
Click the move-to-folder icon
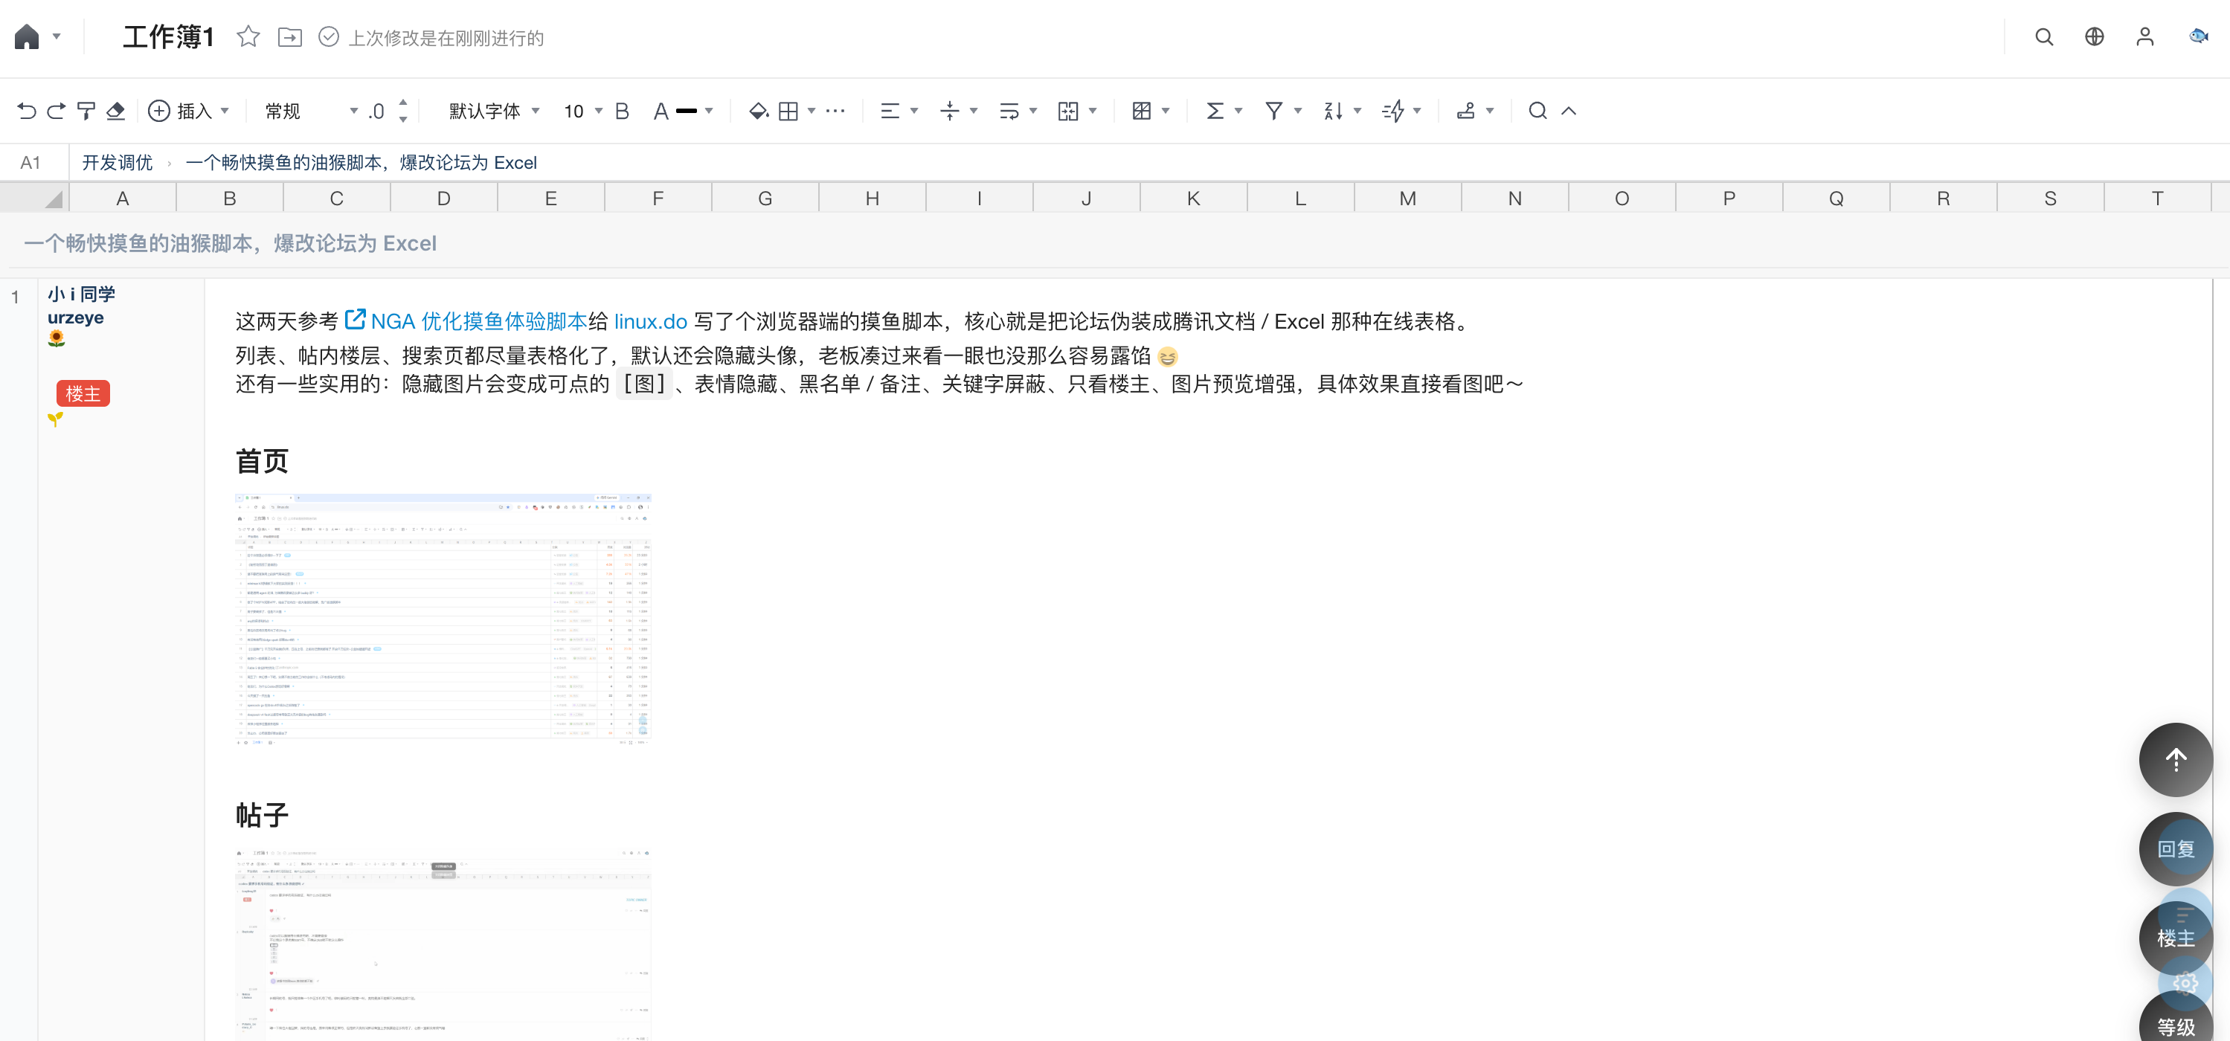[290, 37]
